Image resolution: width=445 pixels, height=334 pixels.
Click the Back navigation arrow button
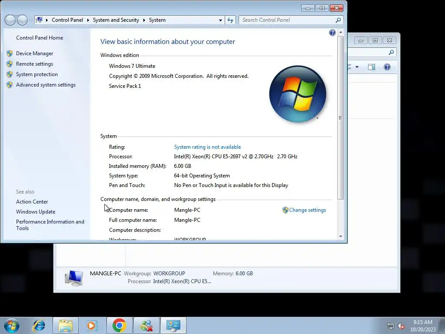coord(10,20)
